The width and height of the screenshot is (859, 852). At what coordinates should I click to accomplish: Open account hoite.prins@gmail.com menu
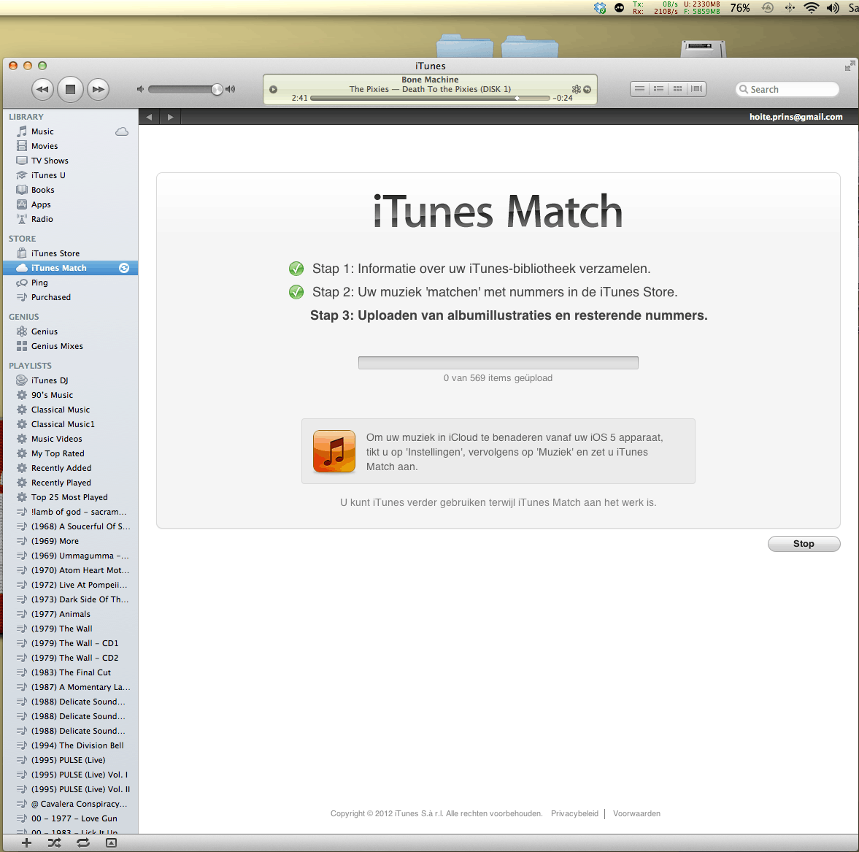(796, 117)
